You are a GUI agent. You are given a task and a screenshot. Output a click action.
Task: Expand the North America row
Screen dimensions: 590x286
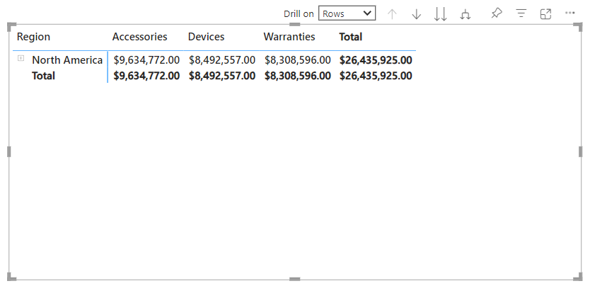click(x=21, y=59)
